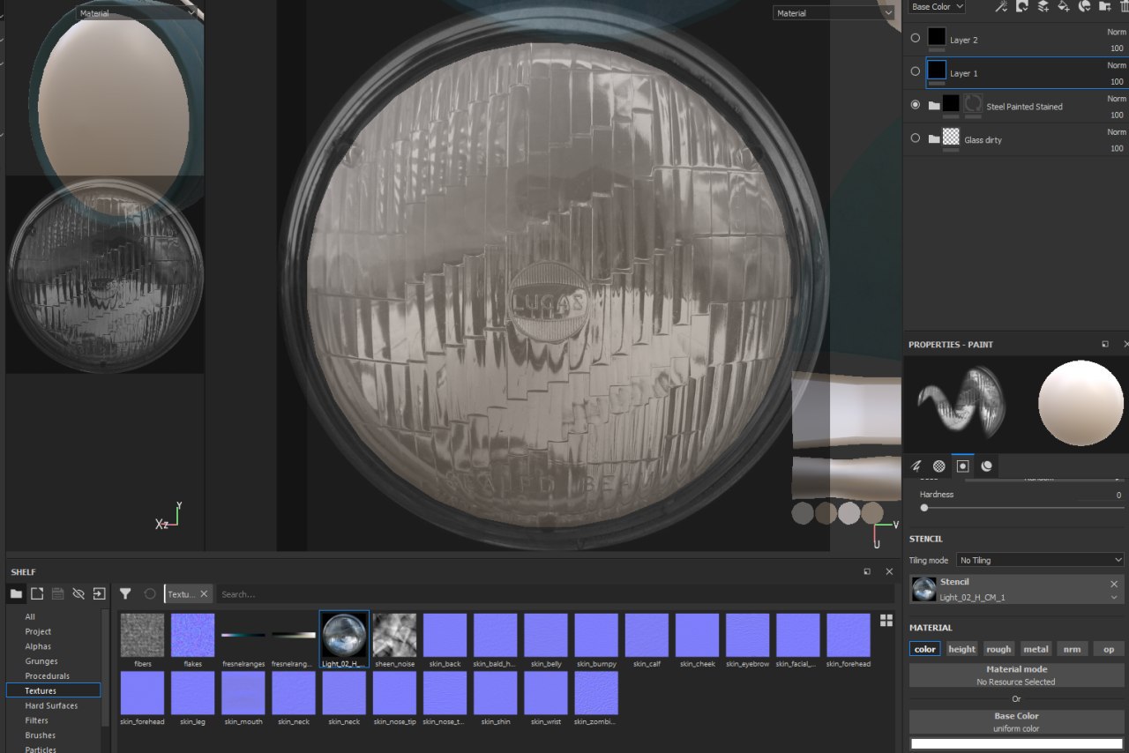This screenshot has width=1129, height=753.
Task: Click the shelf filter funnel icon
Action: [x=125, y=594]
